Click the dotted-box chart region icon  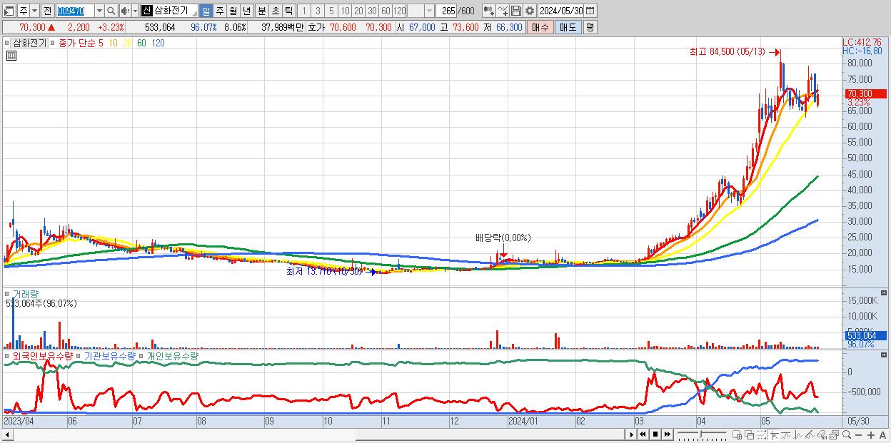761,434
